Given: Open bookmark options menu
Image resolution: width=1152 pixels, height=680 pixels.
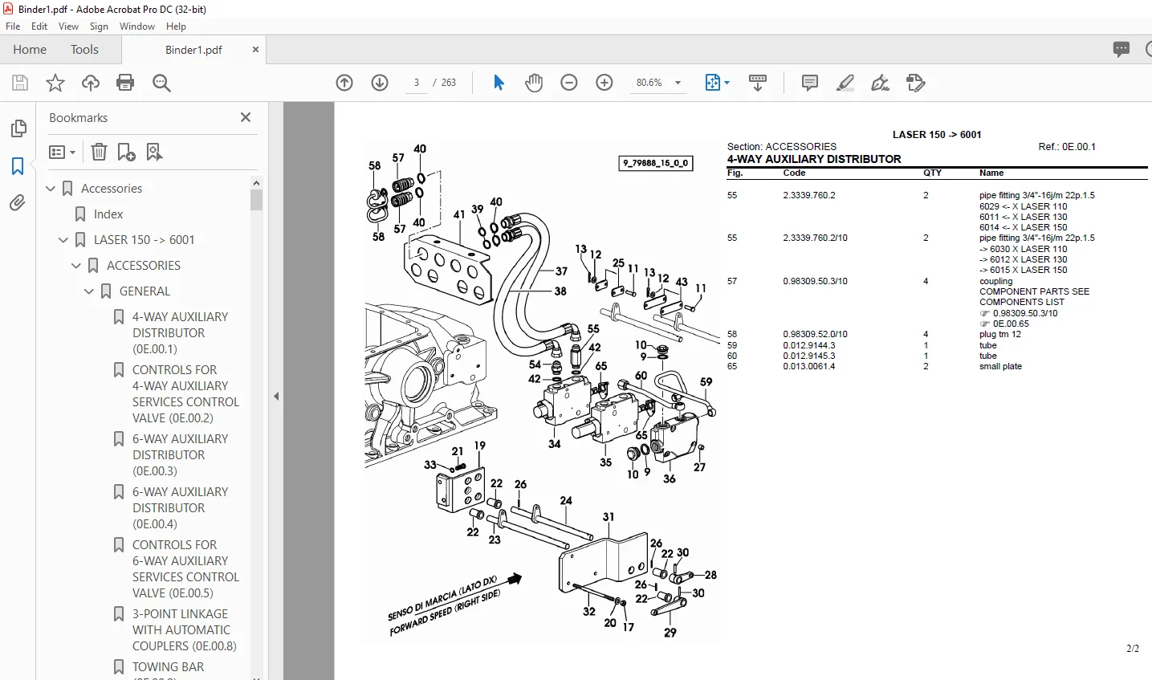Looking at the screenshot, I should [x=63, y=152].
